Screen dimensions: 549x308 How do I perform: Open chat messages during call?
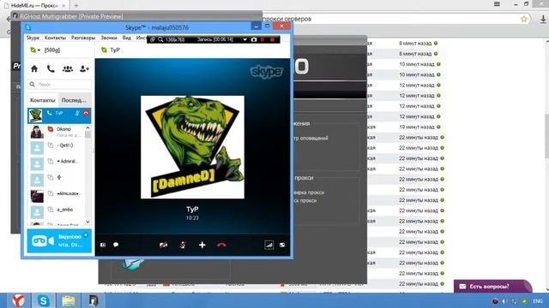(116, 245)
